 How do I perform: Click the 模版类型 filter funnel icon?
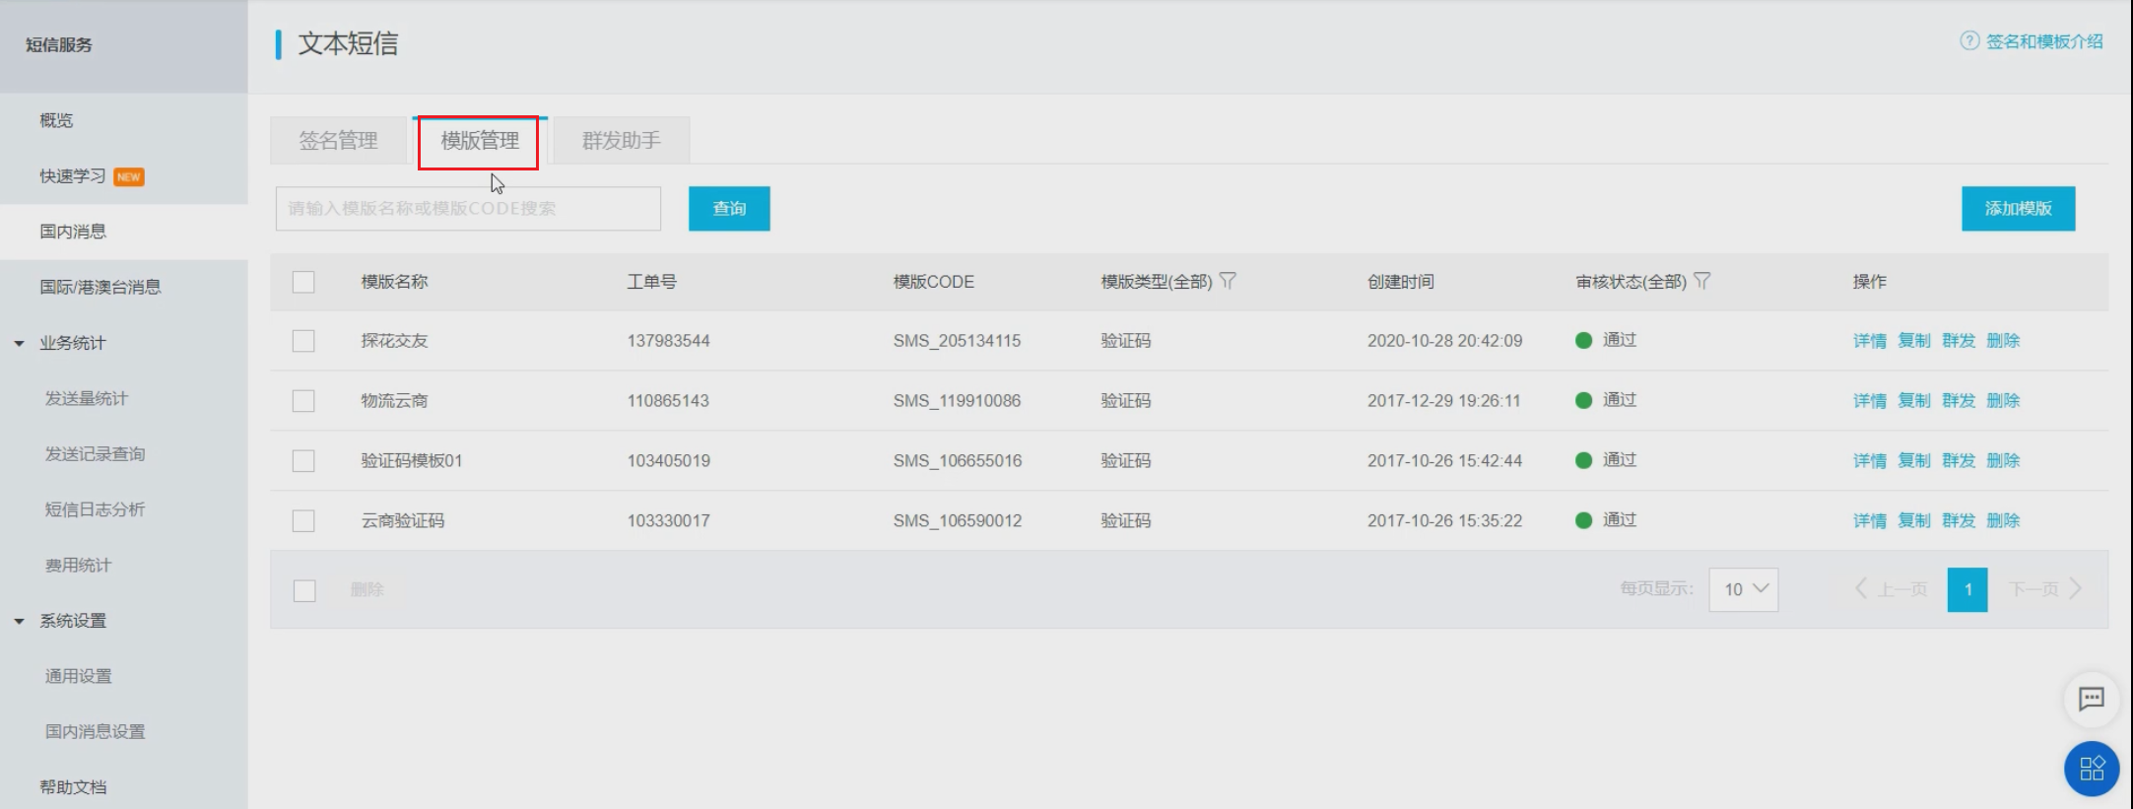pos(1228,281)
